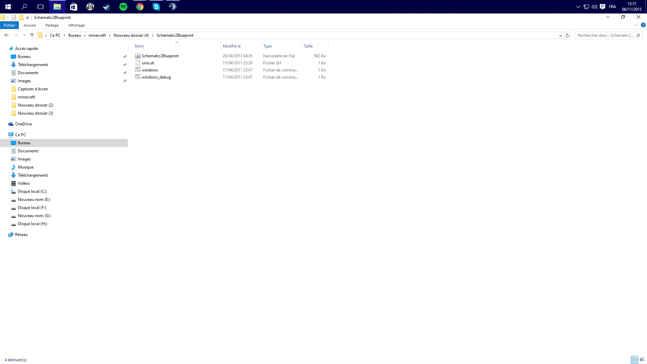This screenshot has height=364, width=647.
Task: Click minecraft in the address breadcrumb
Action: 97,35
